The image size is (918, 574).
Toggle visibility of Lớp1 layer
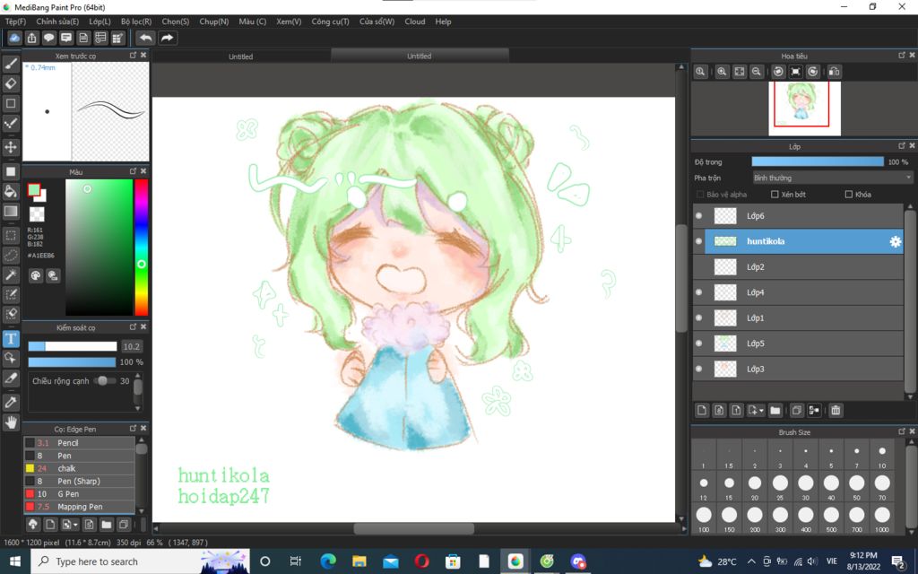click(699, 318)
